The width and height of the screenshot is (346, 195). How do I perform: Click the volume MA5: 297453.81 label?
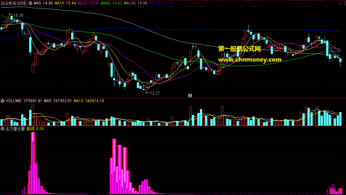58,101
